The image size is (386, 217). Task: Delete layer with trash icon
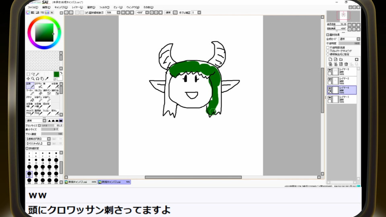[346, 64]
